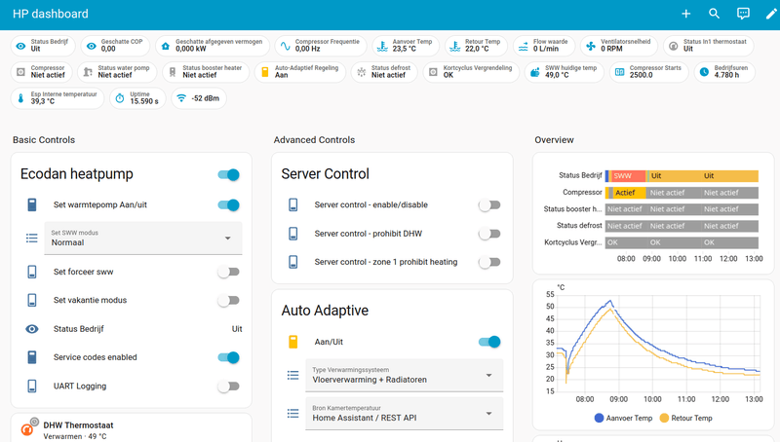The width and height of the screenshot is (780, 442).
Task: Click Set warmtepomp Aan/uit label
Action: tap(100, 204)
